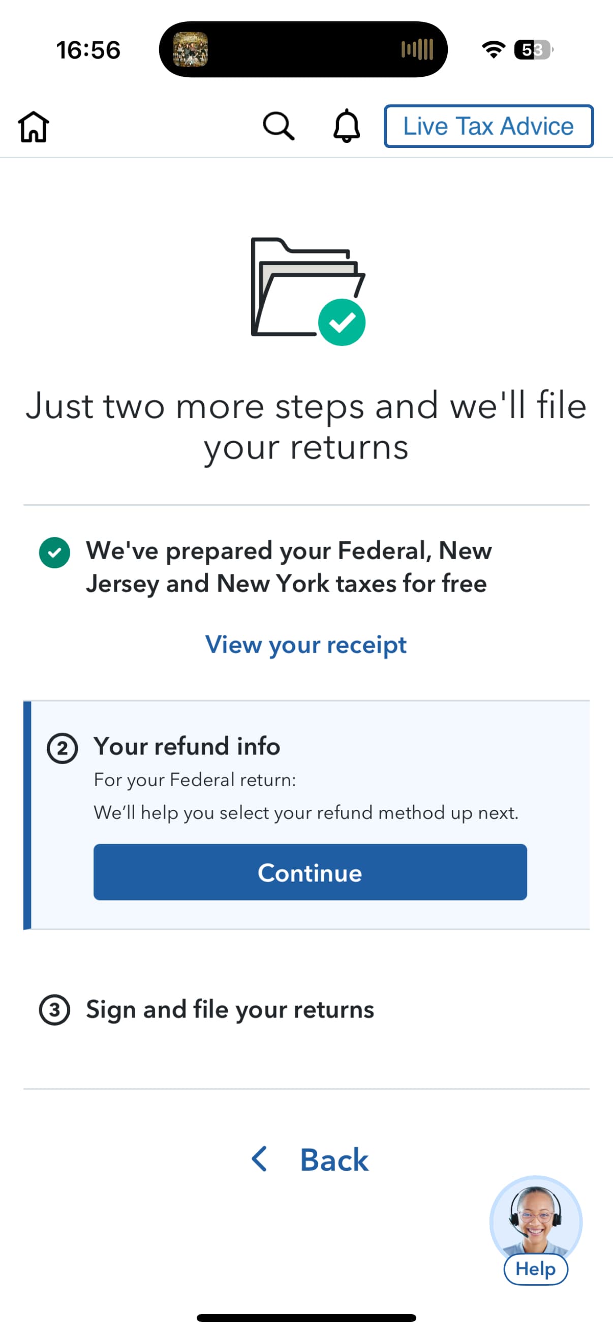Image resolution: width=613 pixels, height=1334 pixels.
Task: Tap the Live Tax Advice button
Action: point(488,126)
